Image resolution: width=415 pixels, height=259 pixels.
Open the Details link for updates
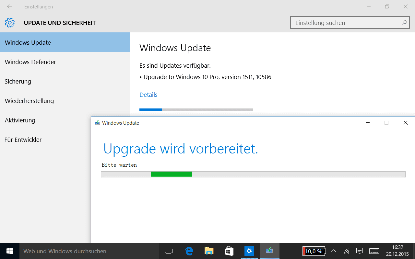tap(148, 95)
